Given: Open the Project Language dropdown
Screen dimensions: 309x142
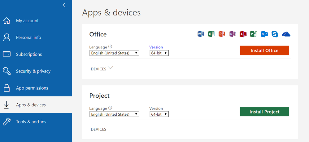Looking at the screenshot, I should 114,114.
